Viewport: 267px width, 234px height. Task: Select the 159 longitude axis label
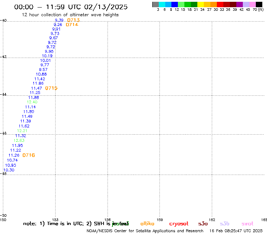coord(160,220)
